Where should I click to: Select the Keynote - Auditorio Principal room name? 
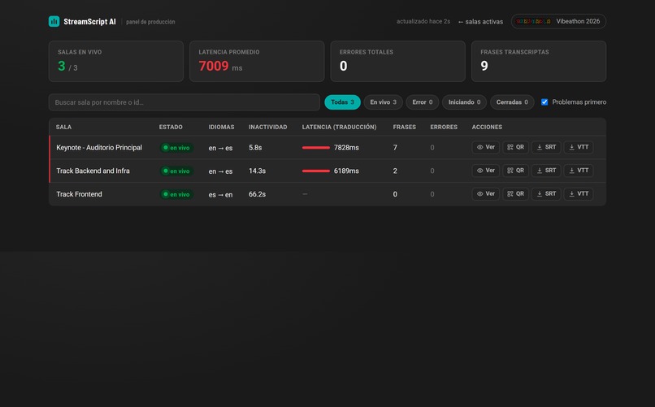(x=99, y=147)
